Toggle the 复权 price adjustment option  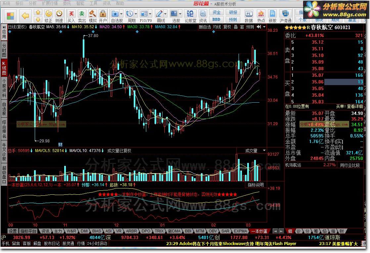(227, 27)
